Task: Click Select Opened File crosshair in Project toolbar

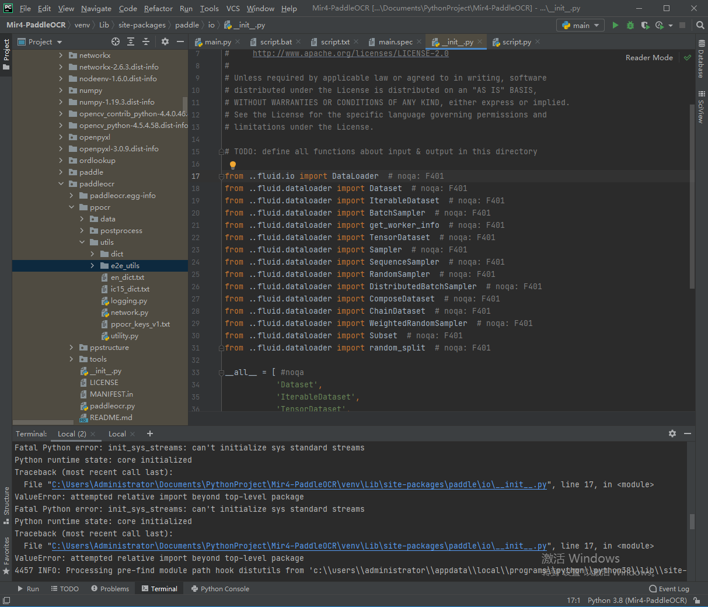Action: coord(116,41)
